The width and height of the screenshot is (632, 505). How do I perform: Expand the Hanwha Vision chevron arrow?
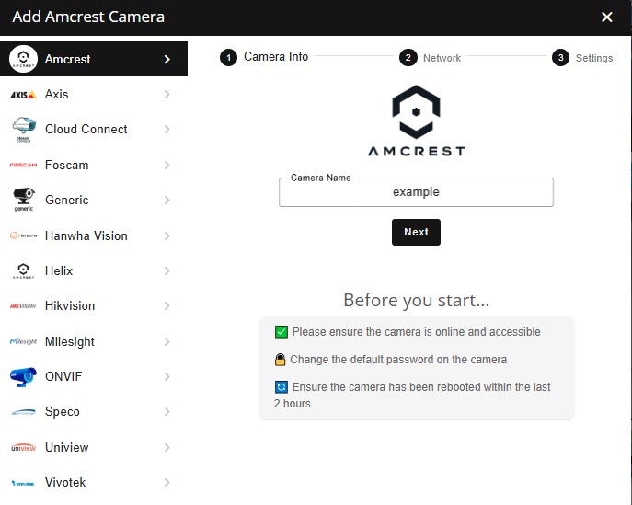[167, 236]
